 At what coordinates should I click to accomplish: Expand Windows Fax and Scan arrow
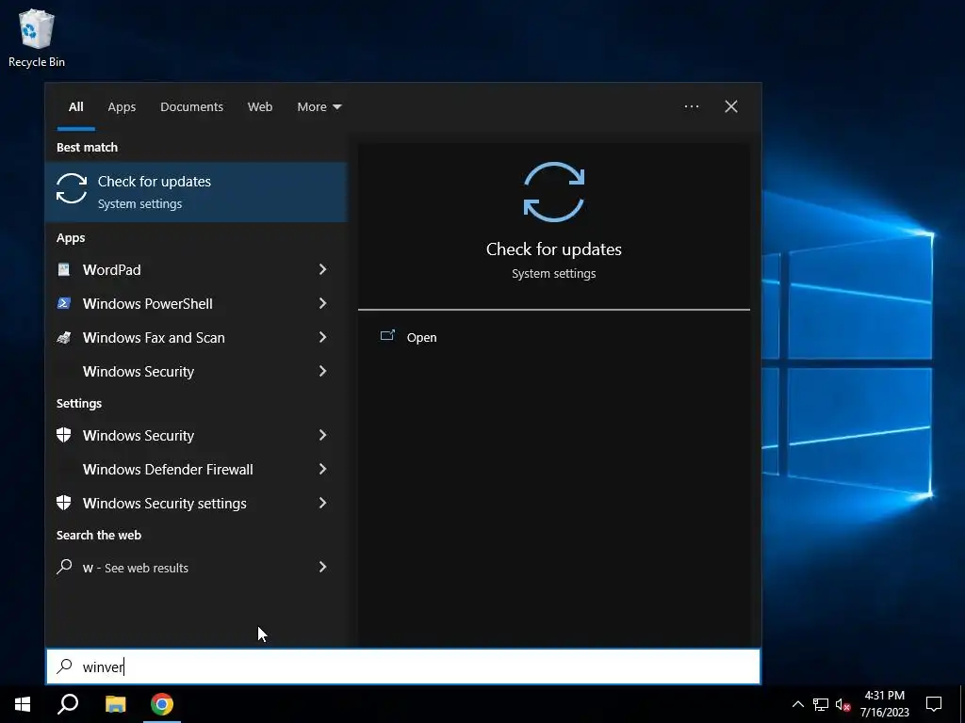pyautogui.click(x=322, y=337)
